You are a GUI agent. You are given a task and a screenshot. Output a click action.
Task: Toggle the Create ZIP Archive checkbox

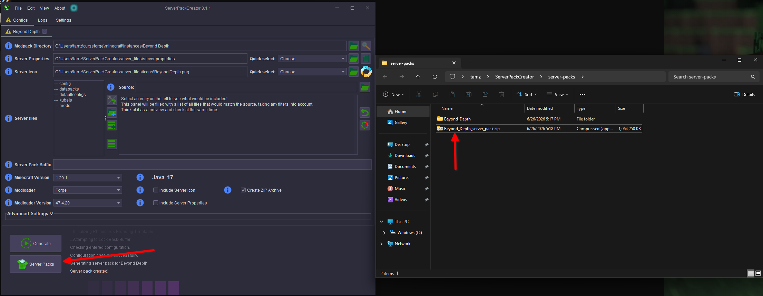(243, 190)
